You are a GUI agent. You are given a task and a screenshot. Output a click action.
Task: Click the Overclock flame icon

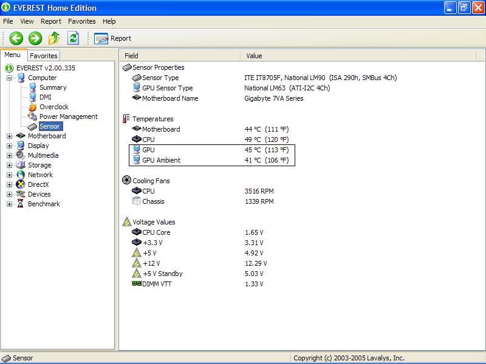tap(33, 107)
